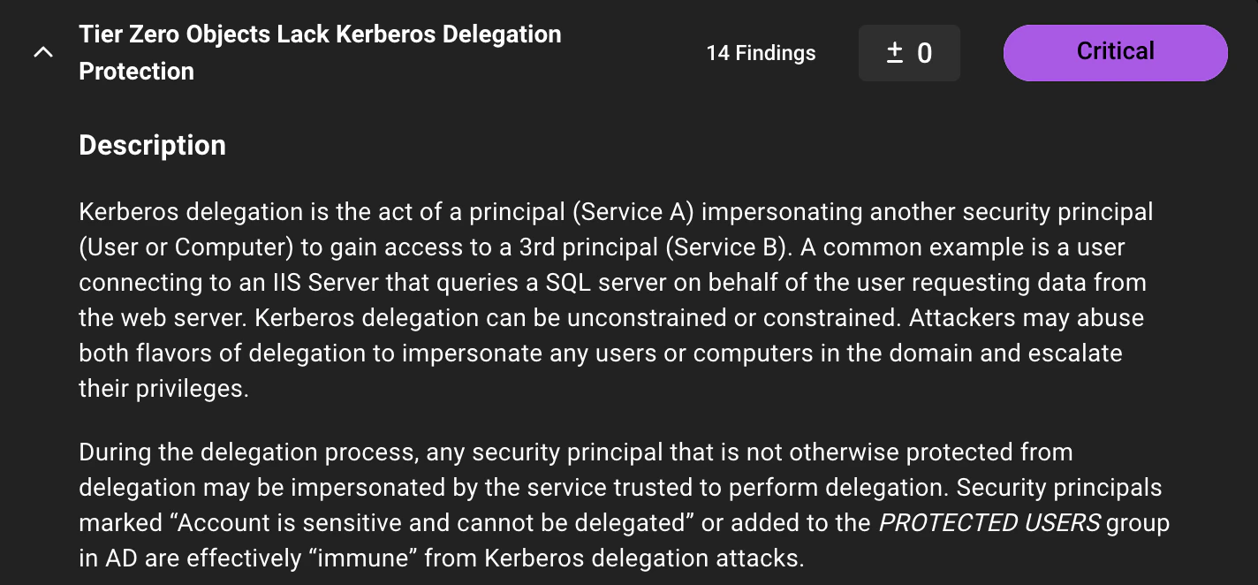Collapse the finding details panel via the chevron
Image resolution: width=1258 pixels, height=585 pixels.
[42, 52]
